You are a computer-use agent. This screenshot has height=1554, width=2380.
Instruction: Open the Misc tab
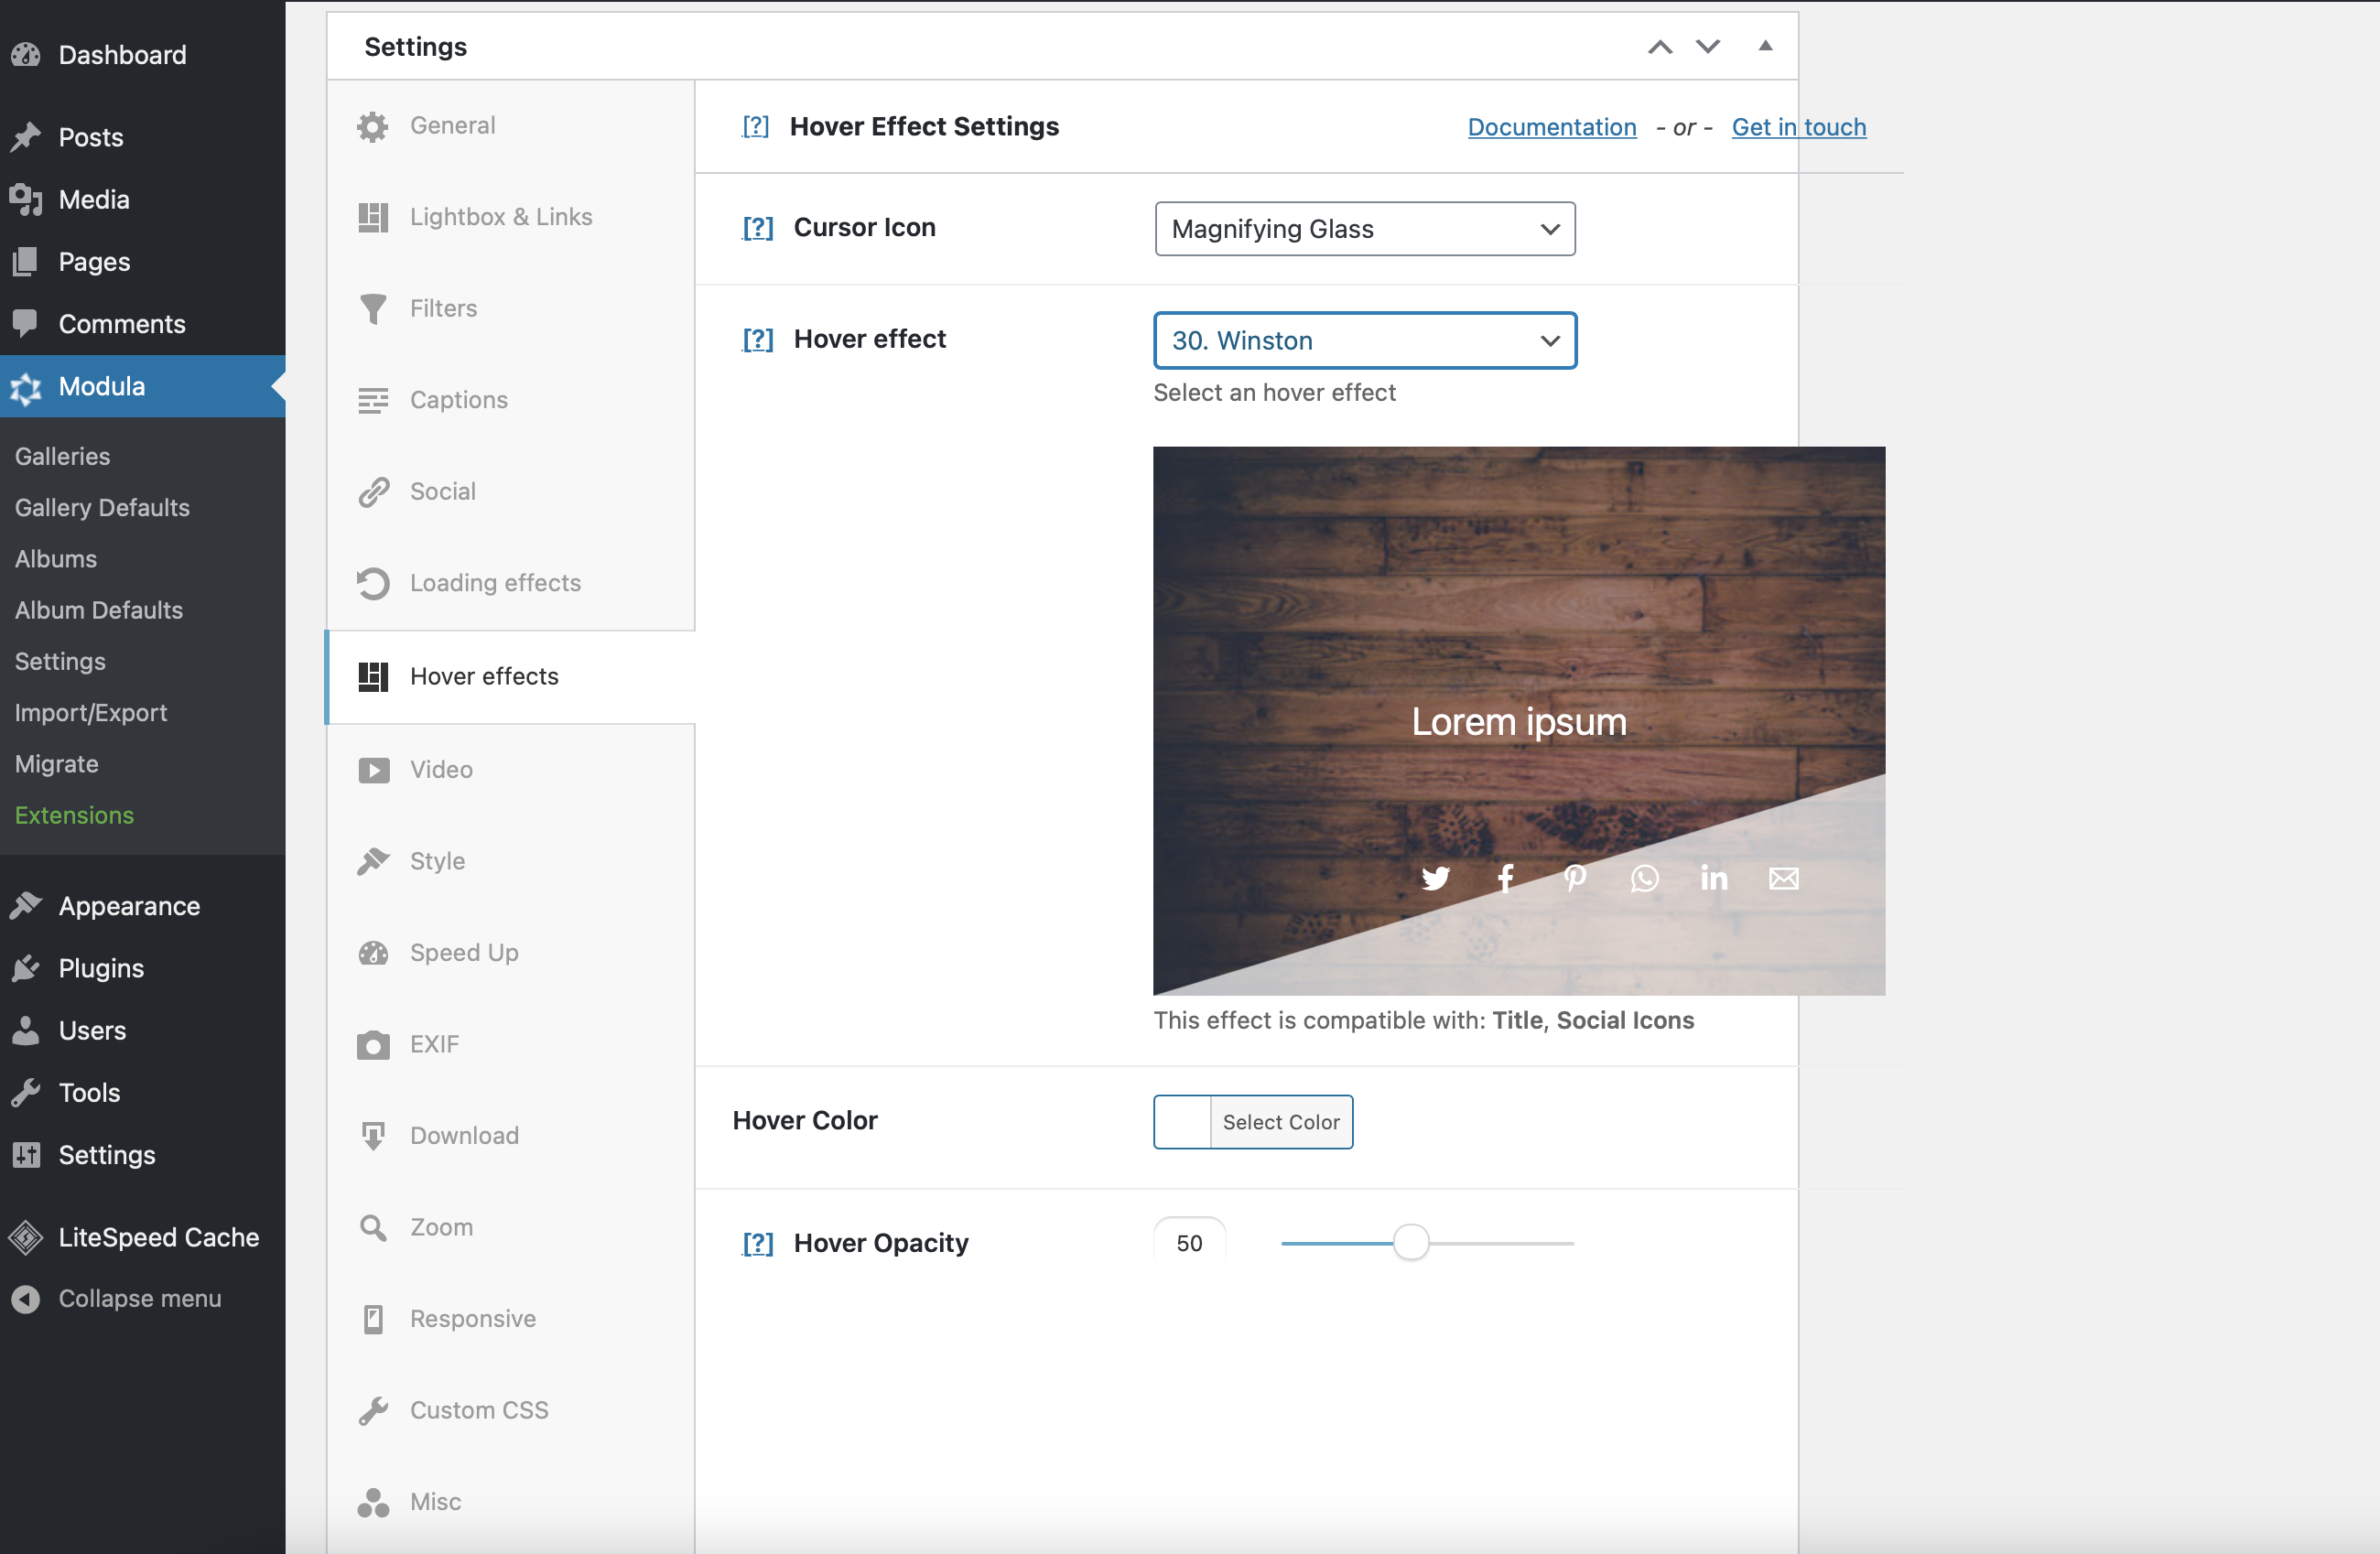click(x=511, y=1502)
